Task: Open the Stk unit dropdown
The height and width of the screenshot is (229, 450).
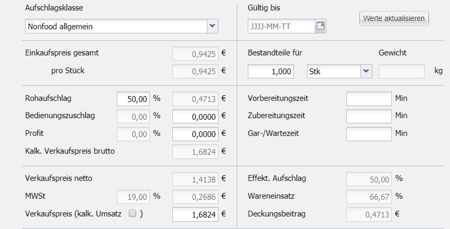Action: [x=366, y=72]
